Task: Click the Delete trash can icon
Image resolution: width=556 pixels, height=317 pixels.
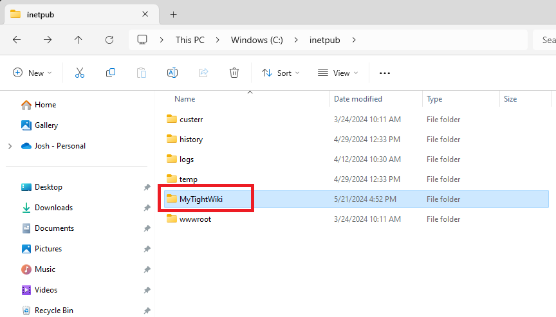Action: (234, 73)
